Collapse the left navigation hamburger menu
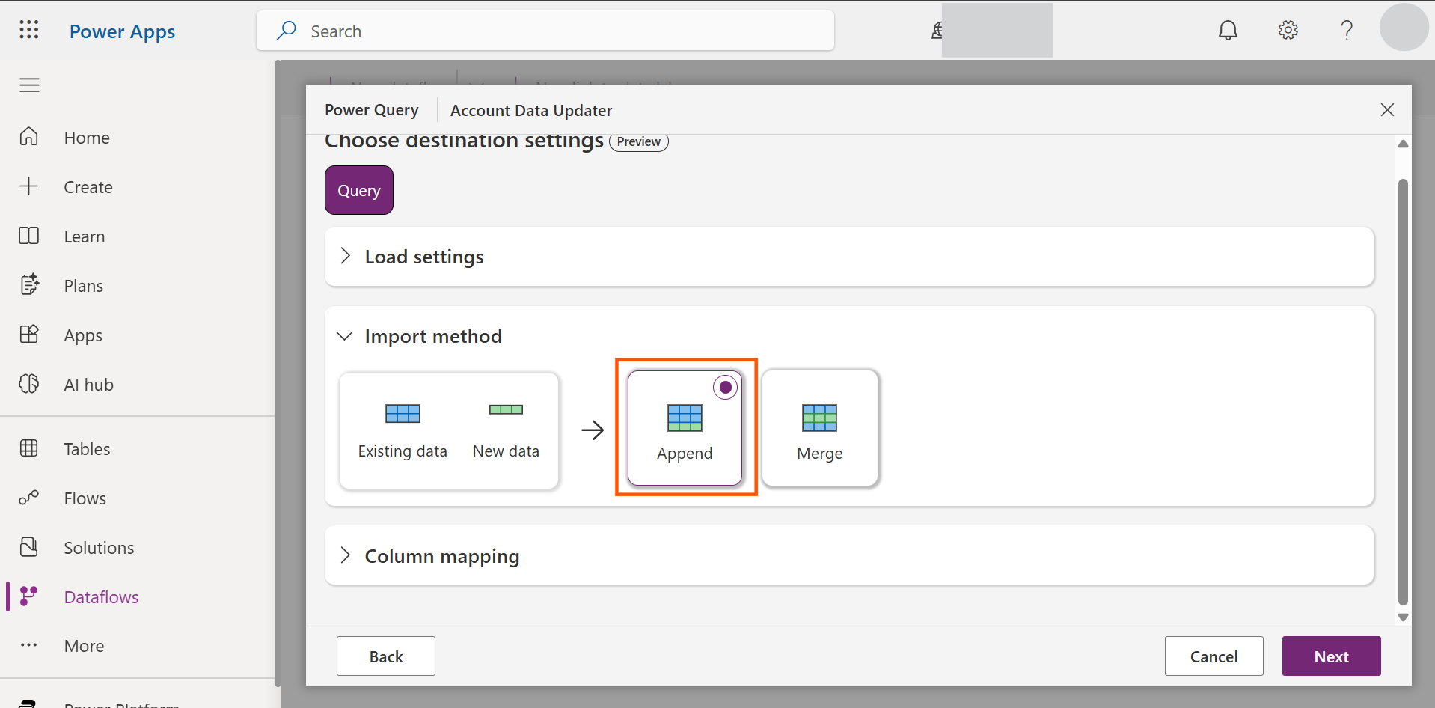Screen dimensions: 1435x708 pos(29,85)
